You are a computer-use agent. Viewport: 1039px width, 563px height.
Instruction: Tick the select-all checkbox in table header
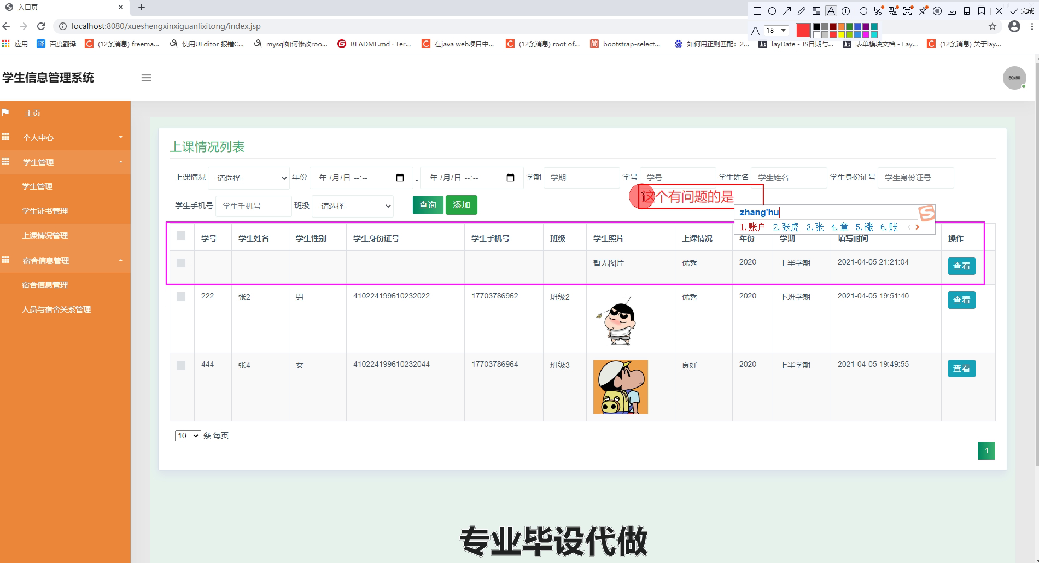tap(181, 236)
